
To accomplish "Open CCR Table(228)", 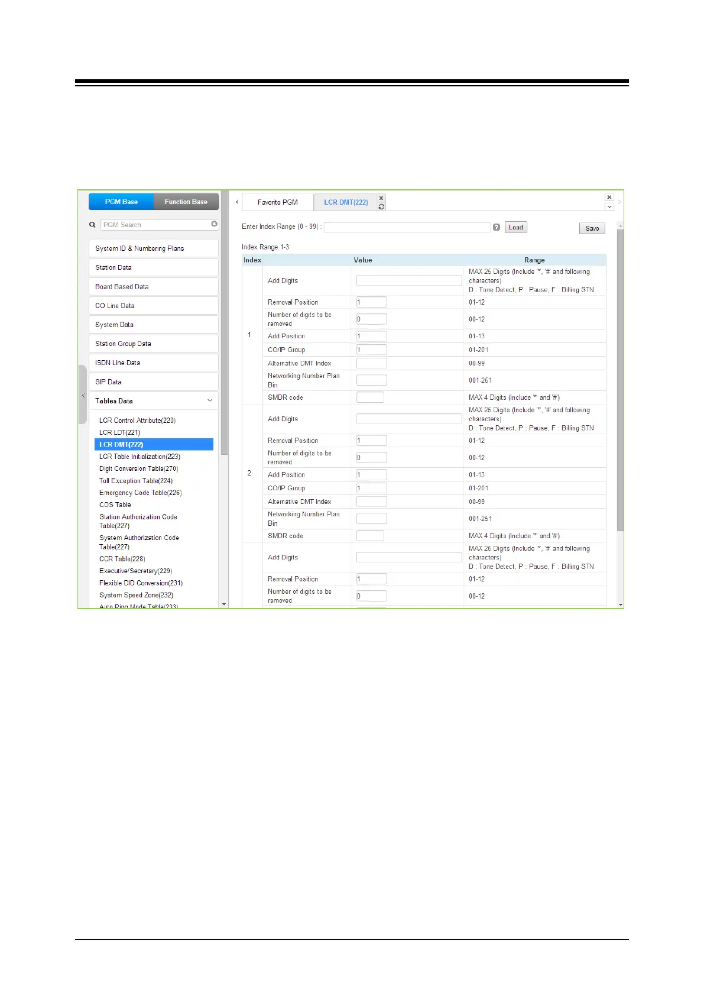I will pyautogui.click(x=122, y=559).
